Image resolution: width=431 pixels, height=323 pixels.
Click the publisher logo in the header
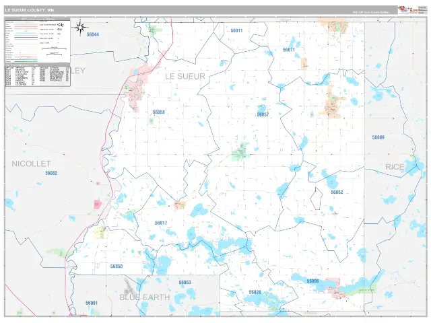point(408,10)
